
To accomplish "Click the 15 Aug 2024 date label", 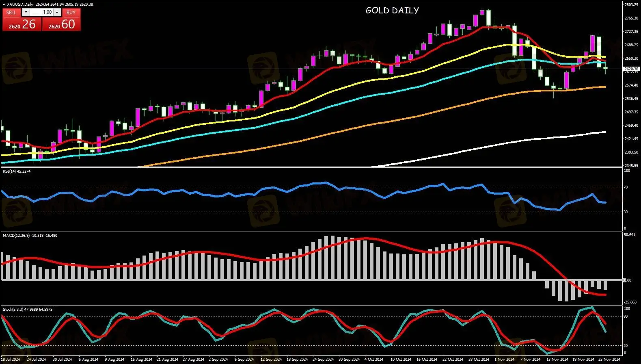I will point(141,360).
